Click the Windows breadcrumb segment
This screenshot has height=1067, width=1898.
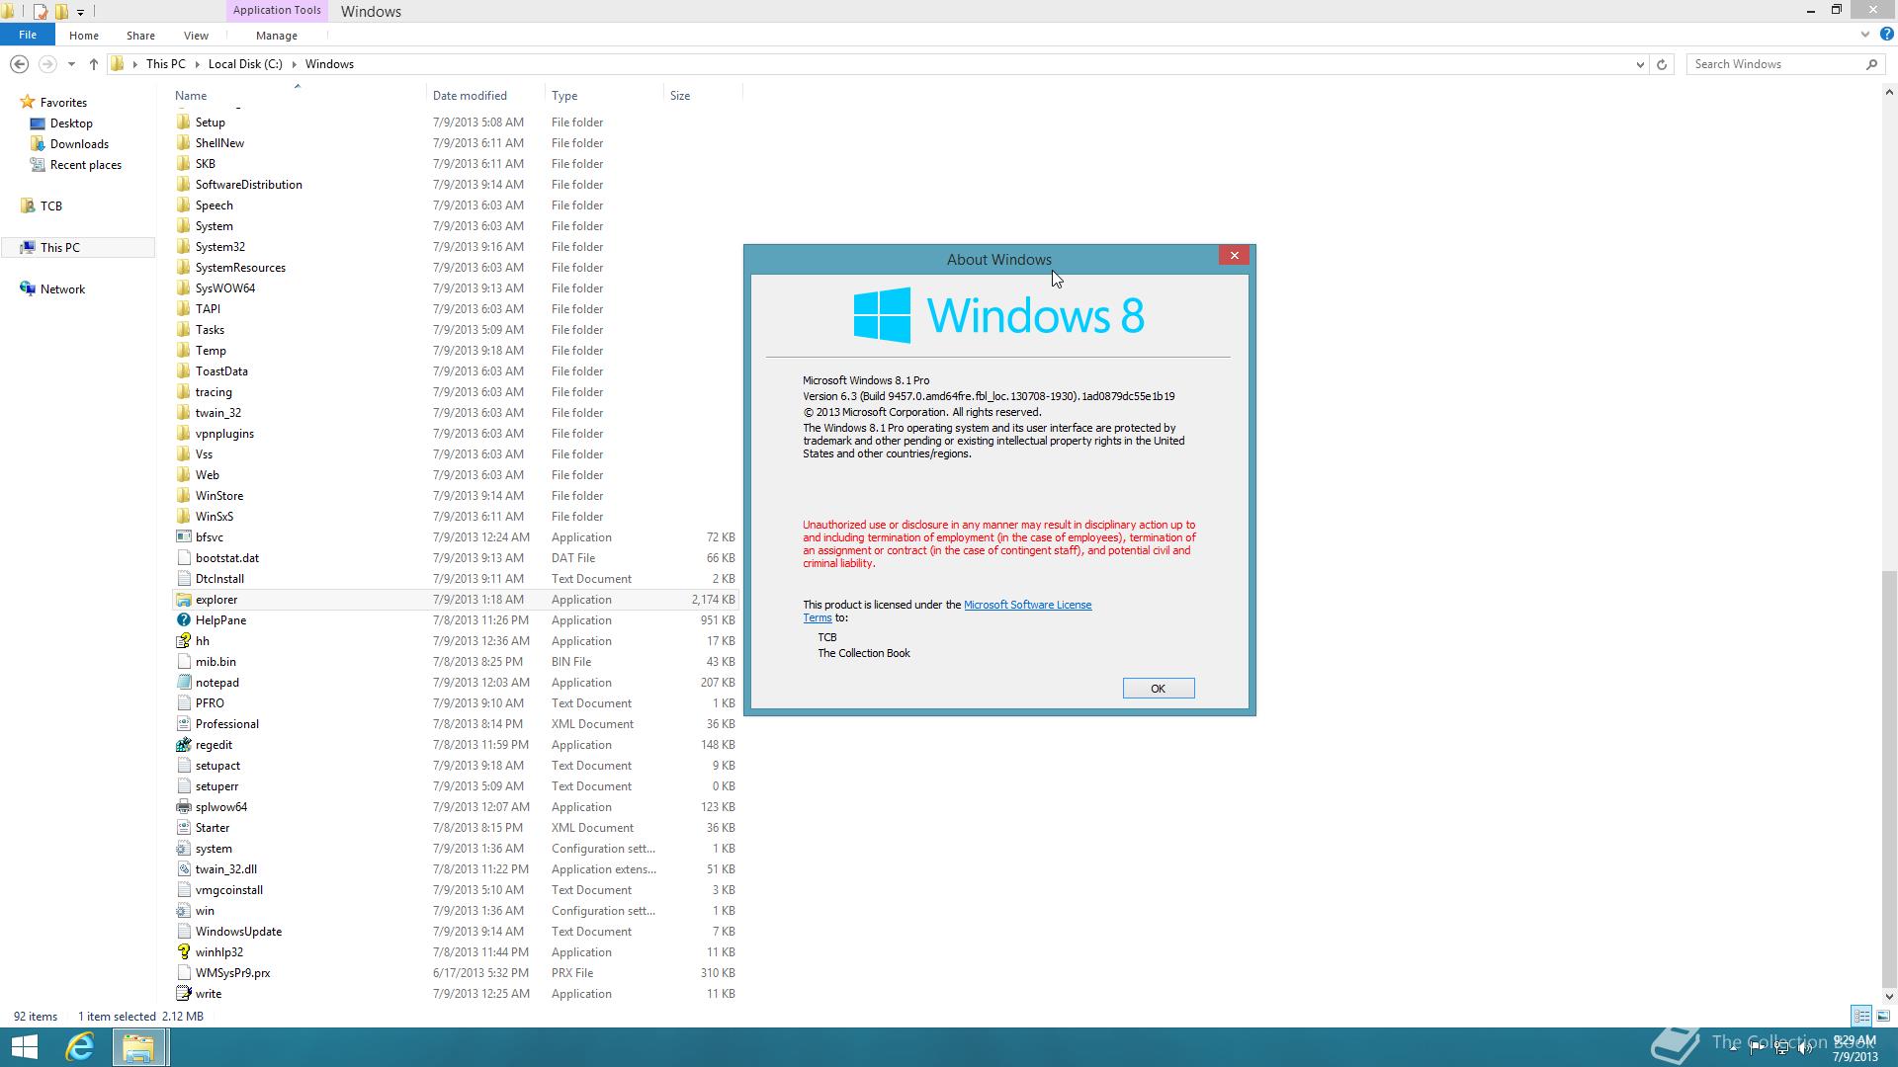329,64
